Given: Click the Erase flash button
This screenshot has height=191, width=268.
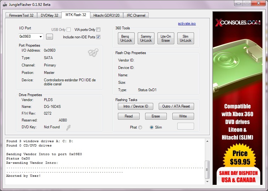Looking at the screenshot, I should tap(156, 116).
